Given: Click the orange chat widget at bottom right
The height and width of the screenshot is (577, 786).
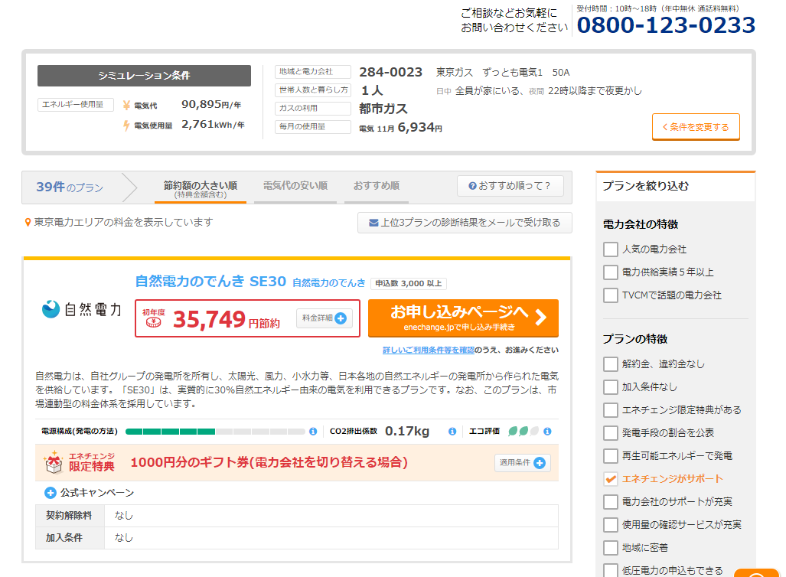Looking at the screenshot, I should 757,573.
